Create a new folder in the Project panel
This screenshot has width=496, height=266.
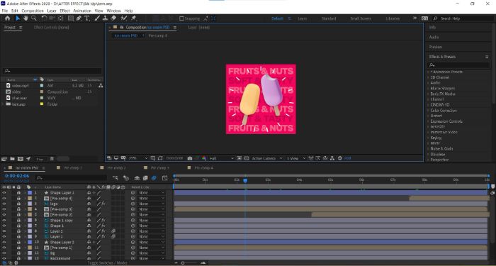[x=12, y=159]
